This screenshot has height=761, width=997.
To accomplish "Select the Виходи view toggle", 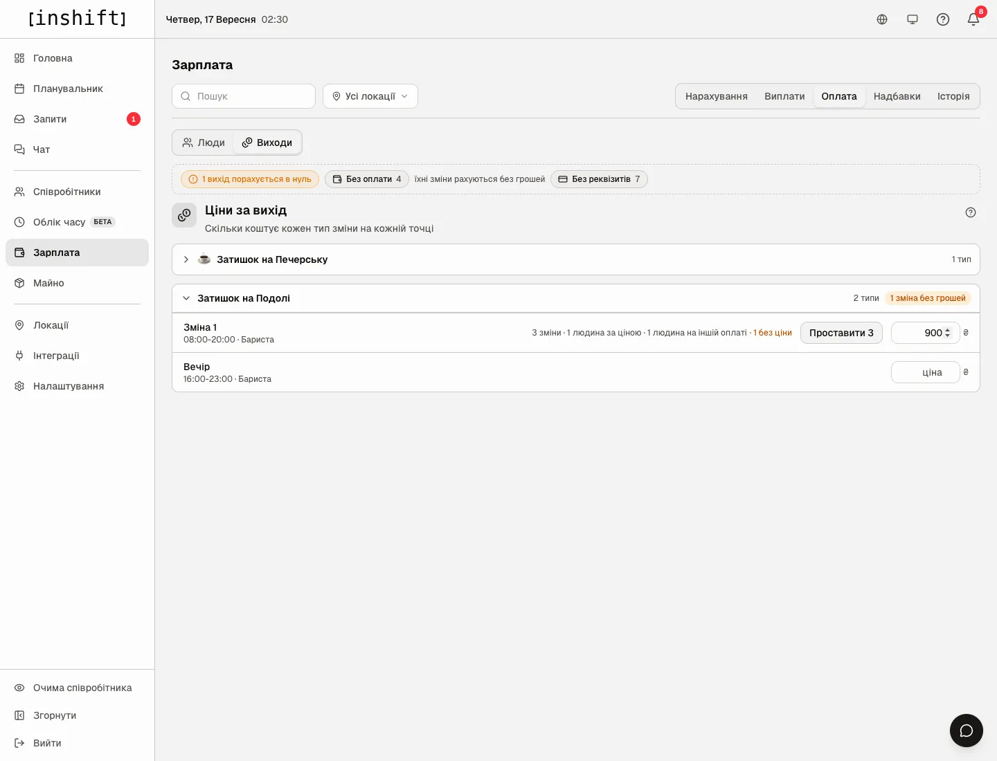I will (x=267, y=143).
